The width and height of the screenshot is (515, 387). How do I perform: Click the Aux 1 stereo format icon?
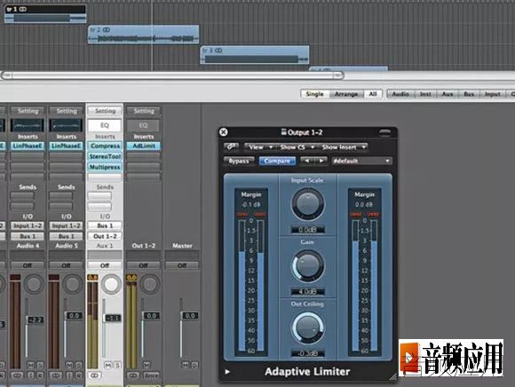click(95, 375)
